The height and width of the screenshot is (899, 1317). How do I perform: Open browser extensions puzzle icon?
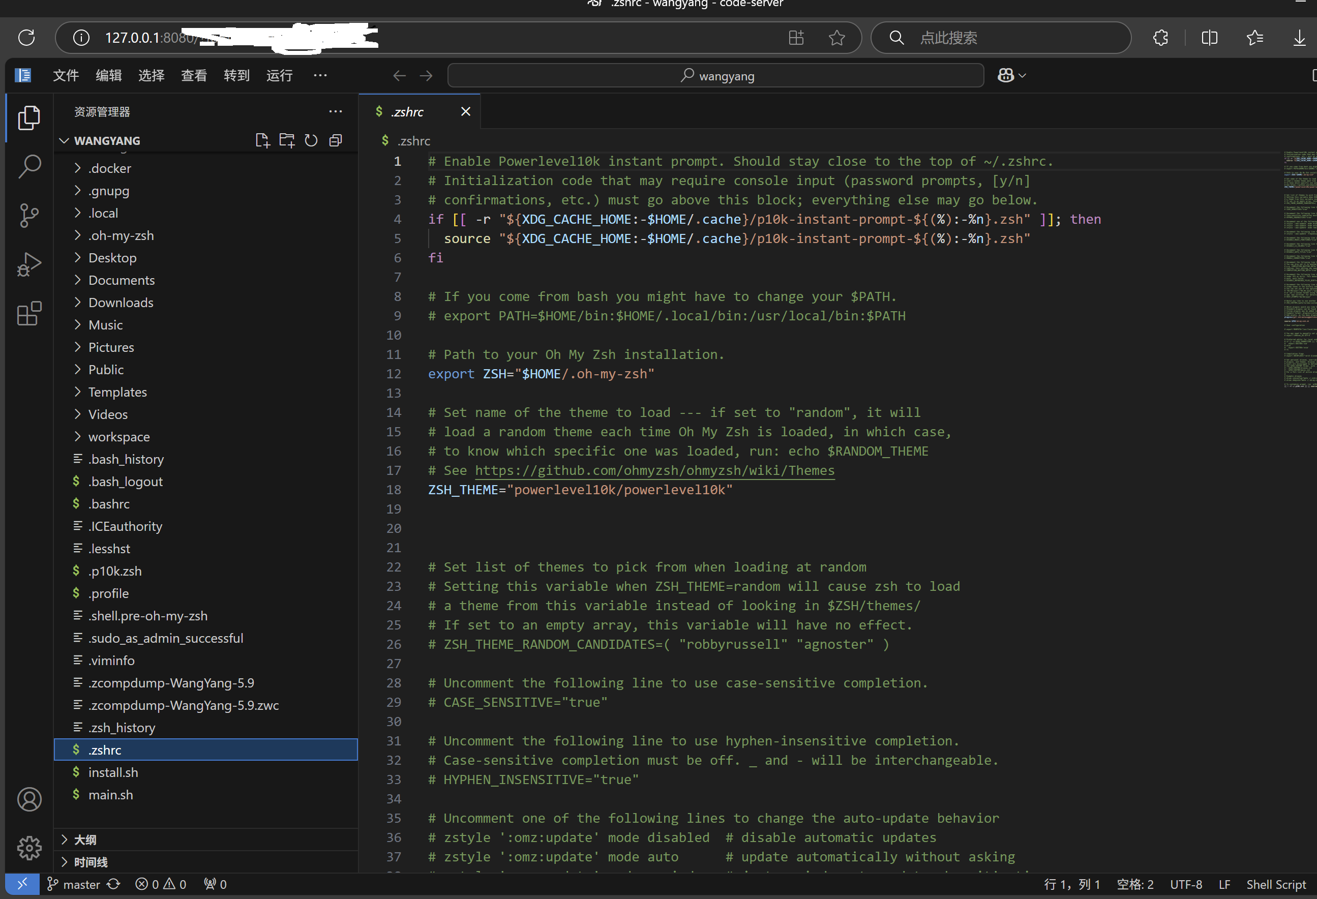(x=1160, y=38)
